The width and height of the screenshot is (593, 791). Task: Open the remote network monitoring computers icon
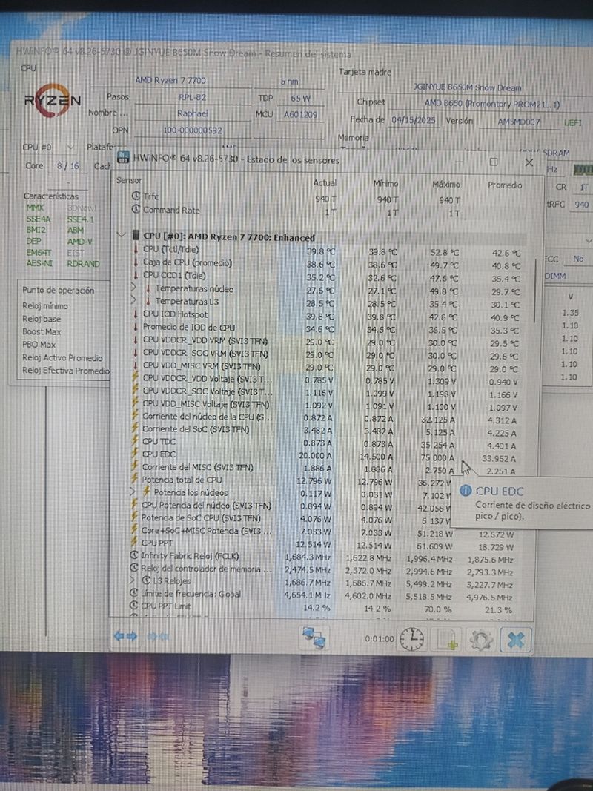[314, 638]
